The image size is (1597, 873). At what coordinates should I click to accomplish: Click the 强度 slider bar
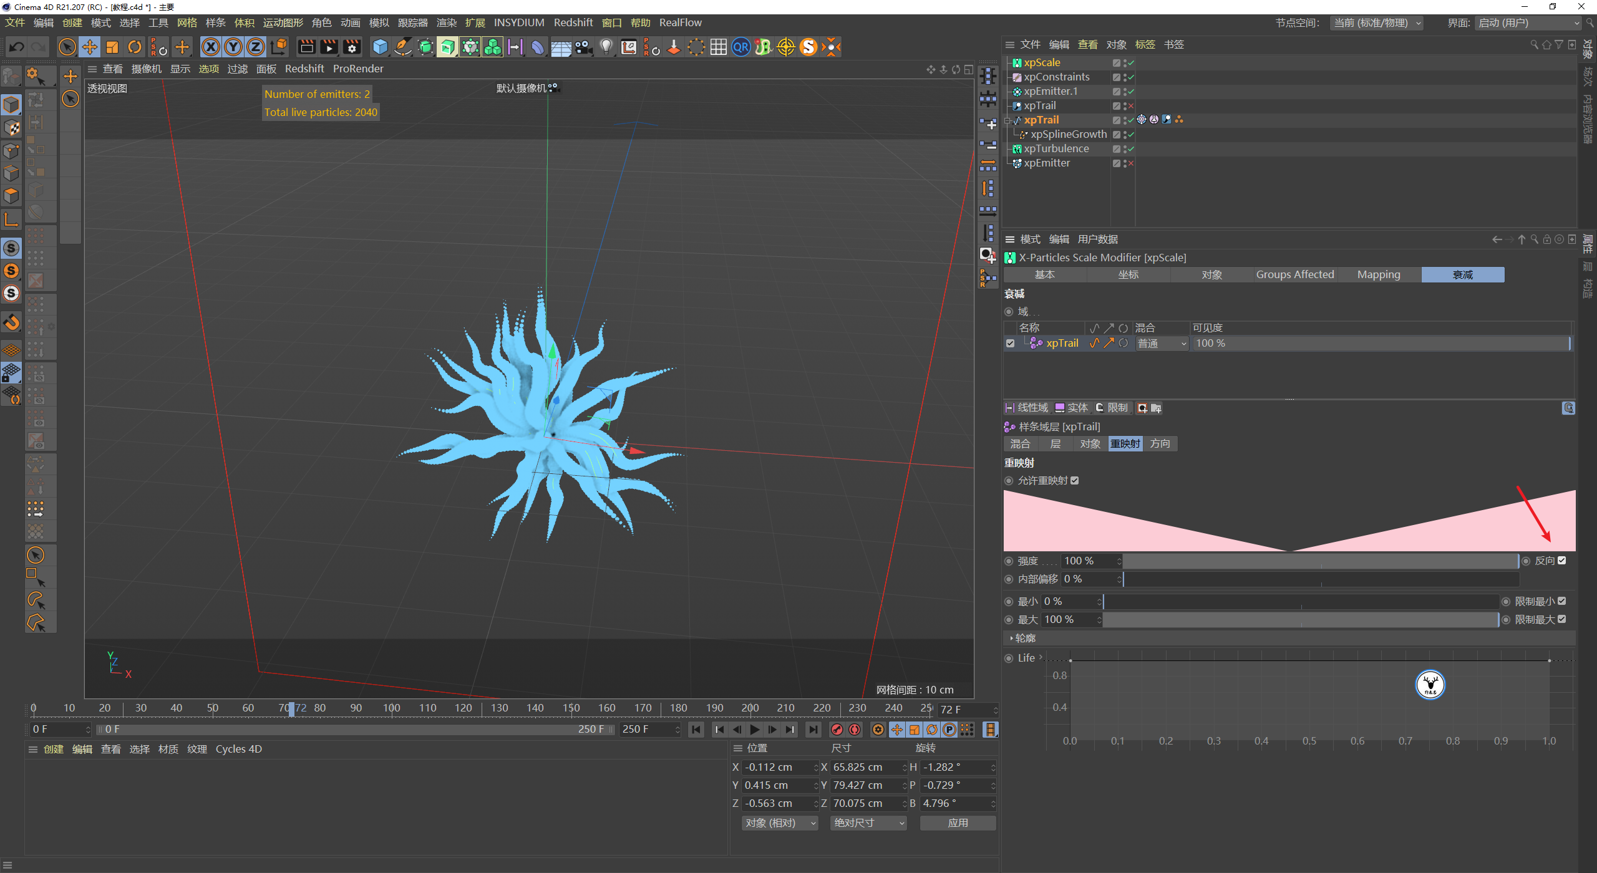tap(1321, 561)
